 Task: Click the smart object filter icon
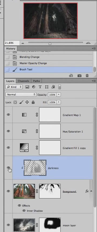coord(53,87)
